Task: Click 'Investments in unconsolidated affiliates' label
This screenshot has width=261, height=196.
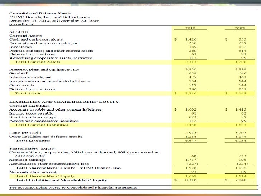Action: coord(49,81)
